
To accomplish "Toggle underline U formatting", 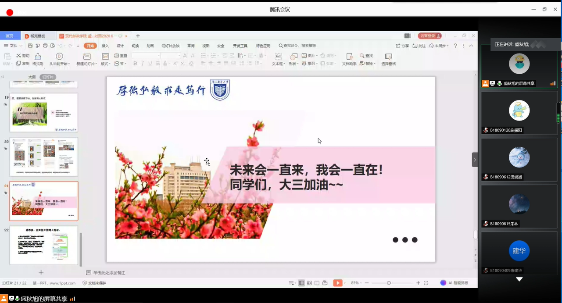I will coord(150,64).
